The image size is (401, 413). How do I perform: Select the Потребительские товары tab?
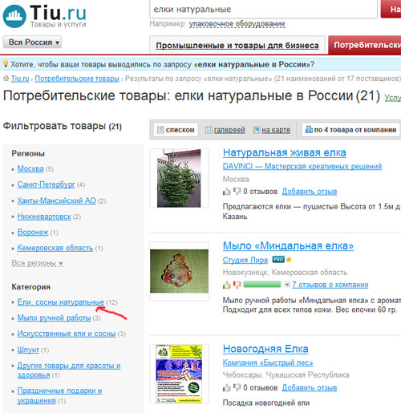pos(365,45)
